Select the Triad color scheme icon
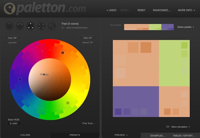The image size is (200, 138). [x=31, y=26]
